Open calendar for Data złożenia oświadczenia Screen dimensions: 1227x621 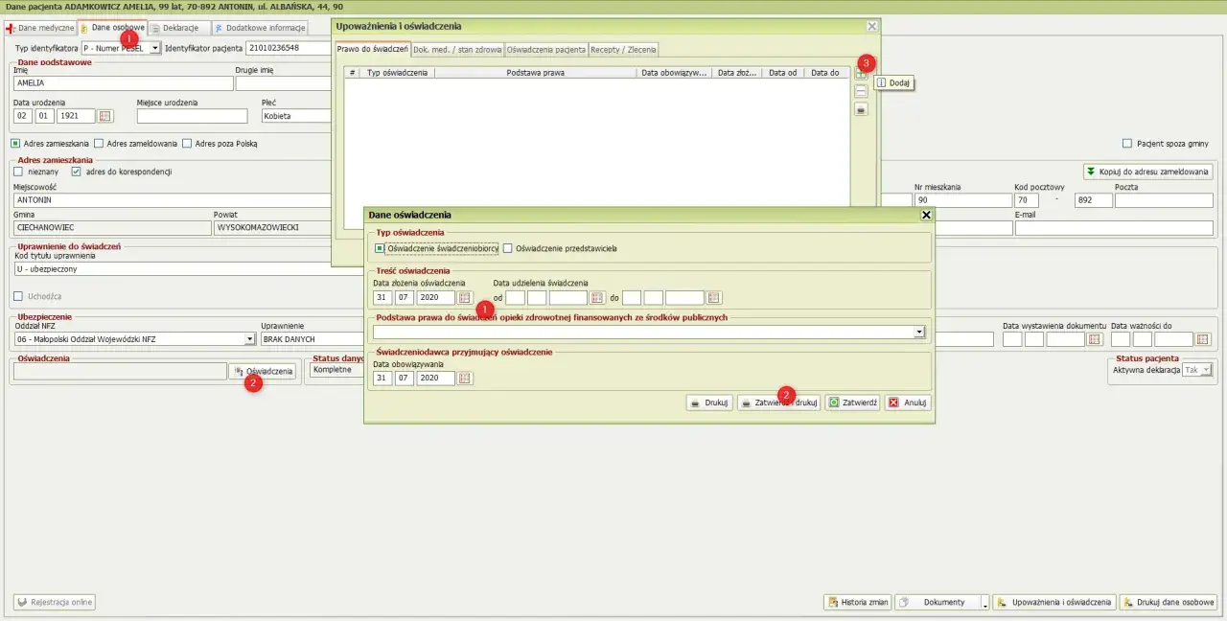(x=465, y=297)
